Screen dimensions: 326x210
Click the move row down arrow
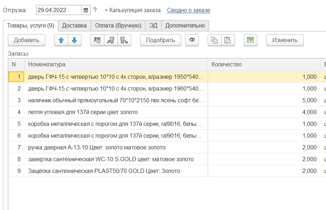[74, 40]
